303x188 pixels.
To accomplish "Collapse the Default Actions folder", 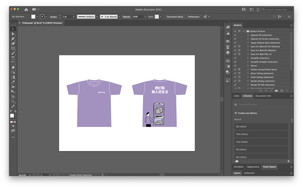I will 244,31.
